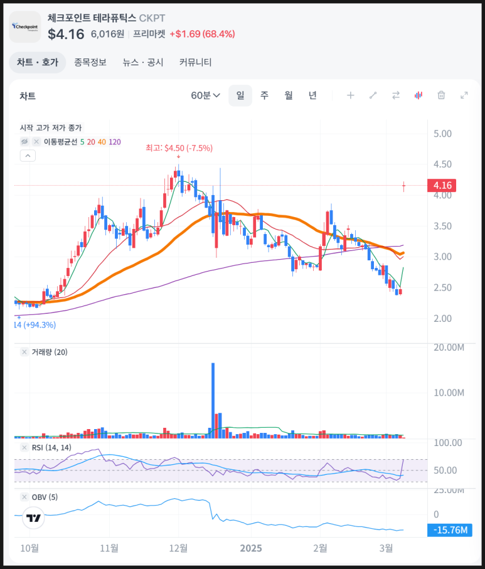Click the OBV (5) label
Screen dimensions: 485x569
click(45, 497)
